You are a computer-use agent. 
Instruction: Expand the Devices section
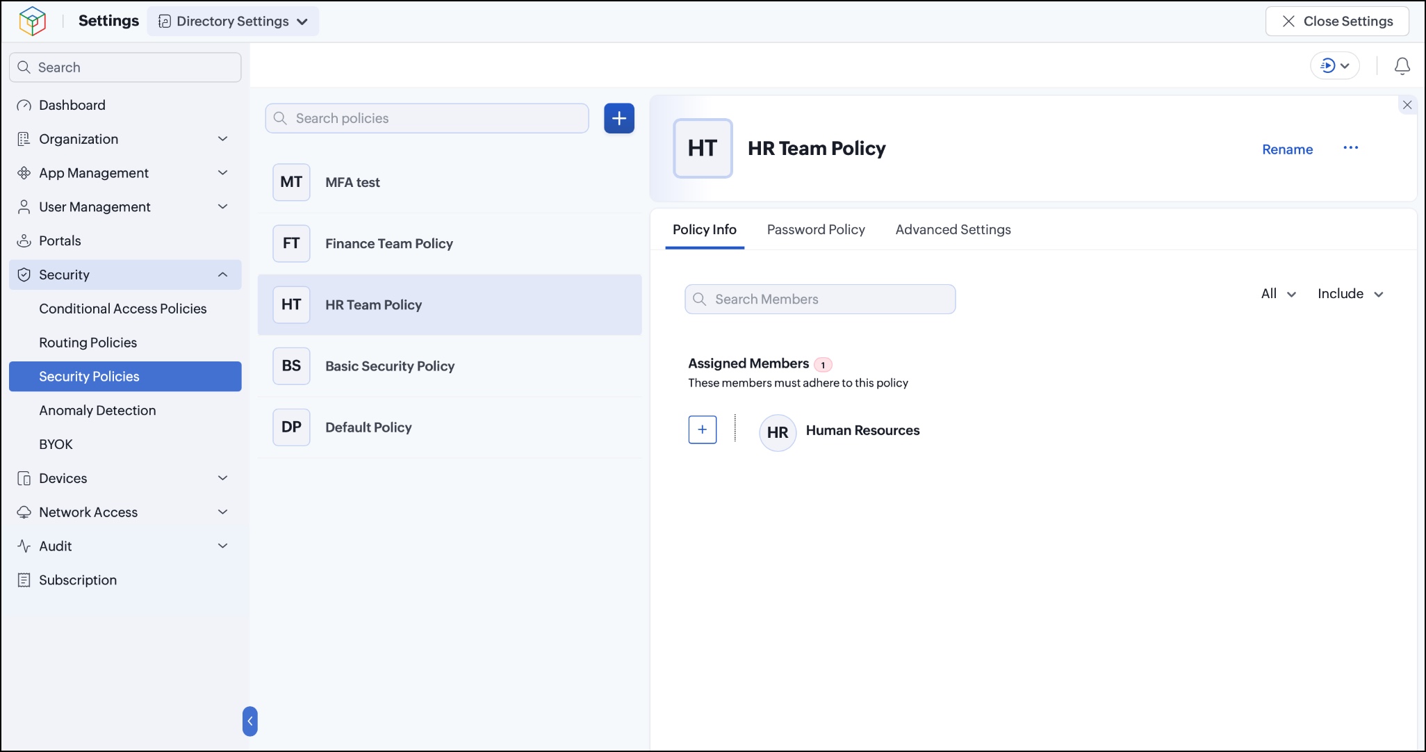[223, 478]
